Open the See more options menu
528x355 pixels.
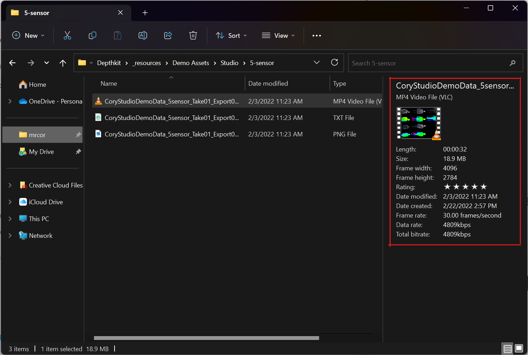tap(316, 36)
